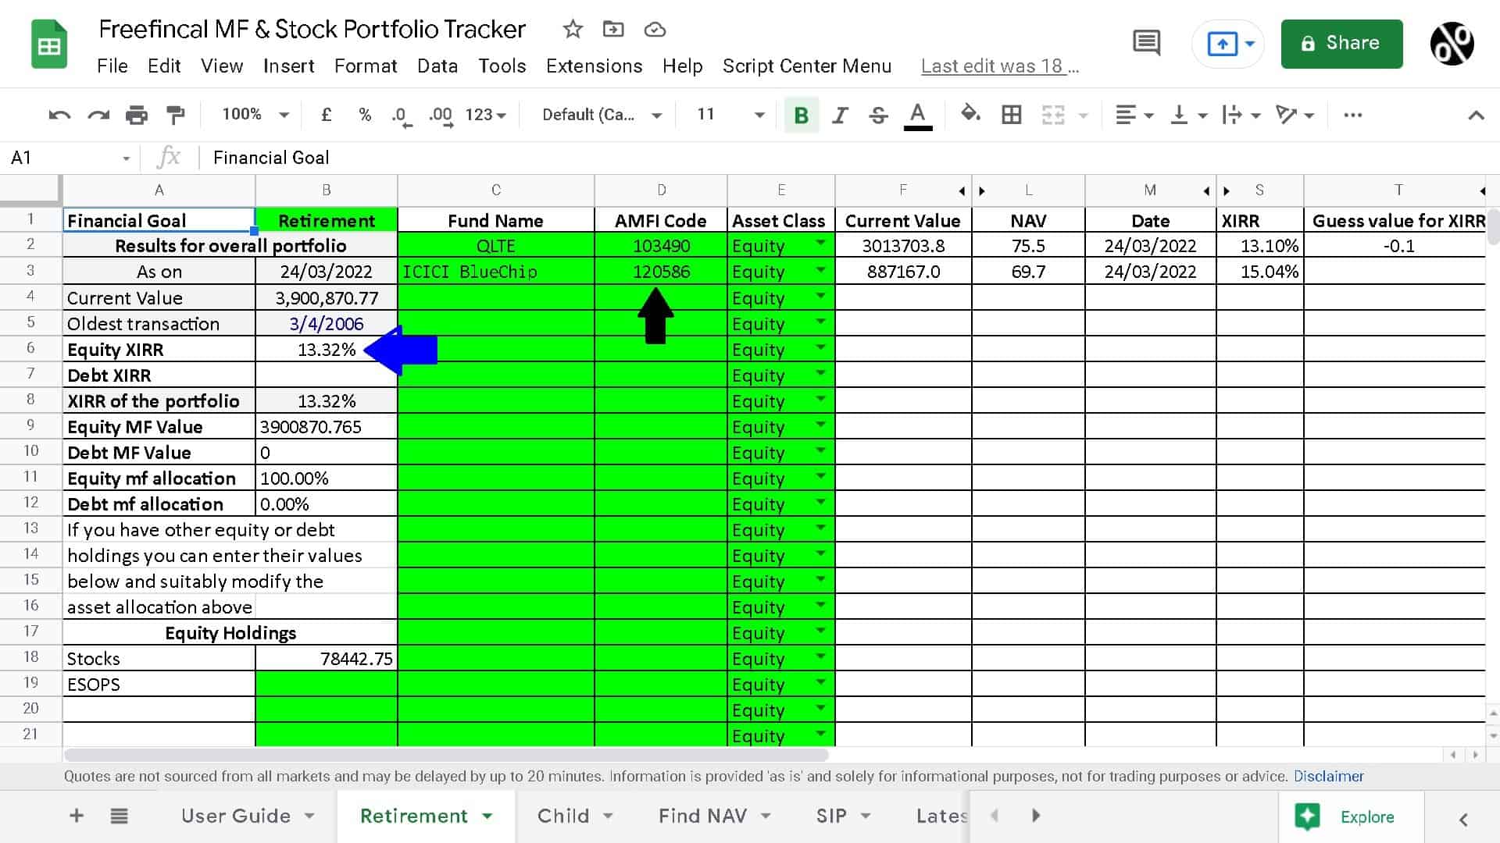Image resolution: width=1500 pixels, height=843 pixels.
Task: Switch to the Child sheet tab
Action: tap(574, 816)
